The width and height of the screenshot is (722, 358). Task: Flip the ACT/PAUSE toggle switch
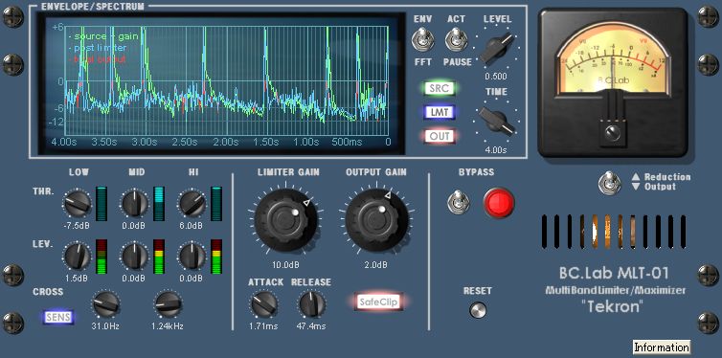click(456, 39)
